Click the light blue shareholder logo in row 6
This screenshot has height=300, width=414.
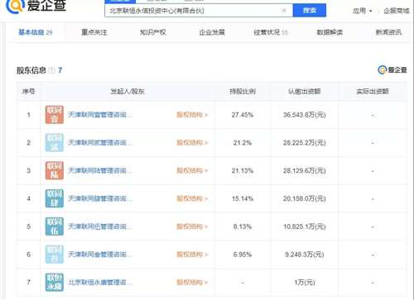click(x=55, y=255)
